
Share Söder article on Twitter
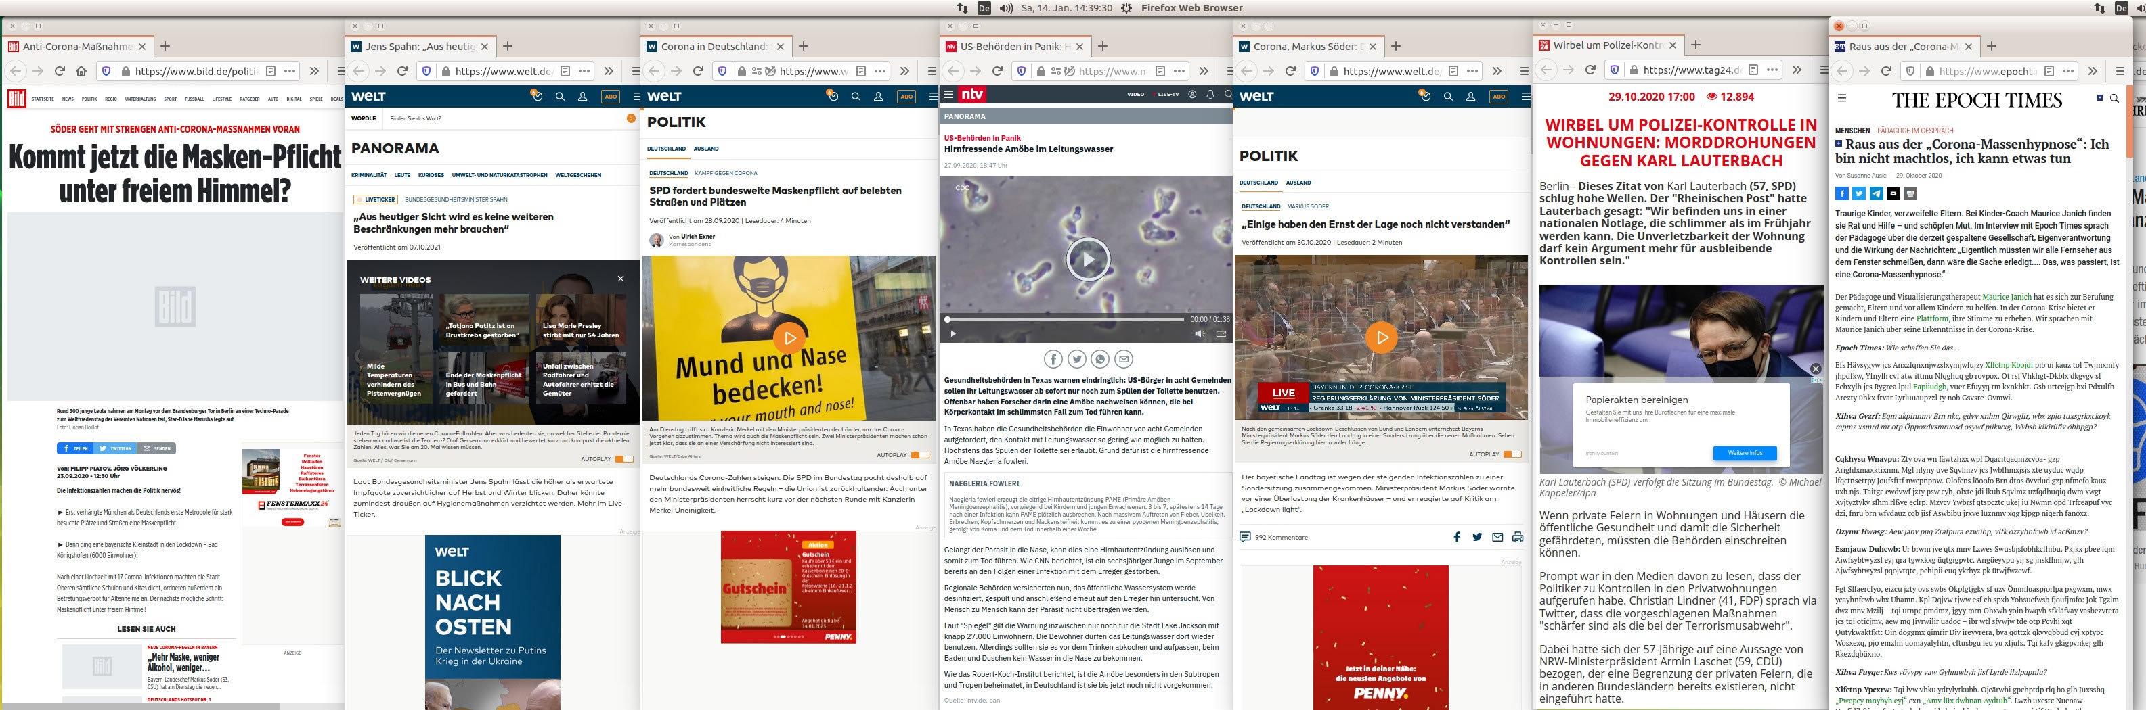point(1477,537)
